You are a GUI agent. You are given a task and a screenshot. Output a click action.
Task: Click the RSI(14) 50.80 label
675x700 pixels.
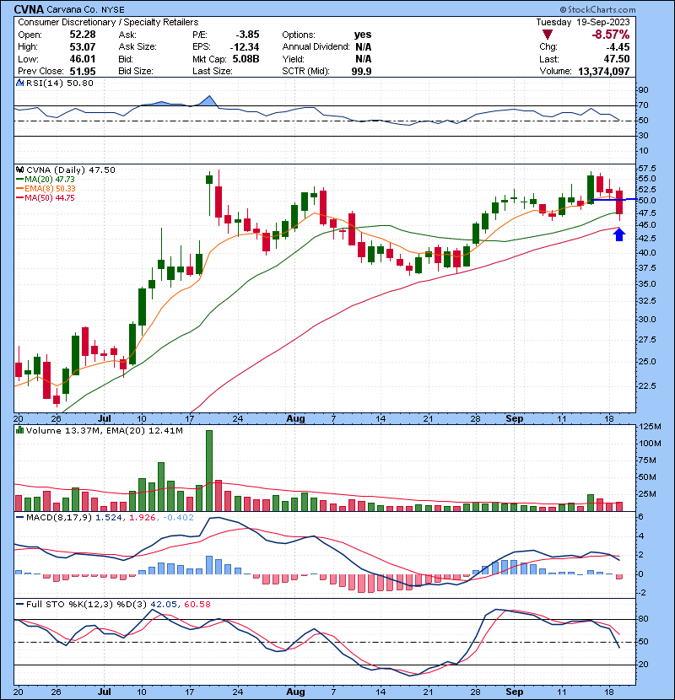(x=59, y=83)
